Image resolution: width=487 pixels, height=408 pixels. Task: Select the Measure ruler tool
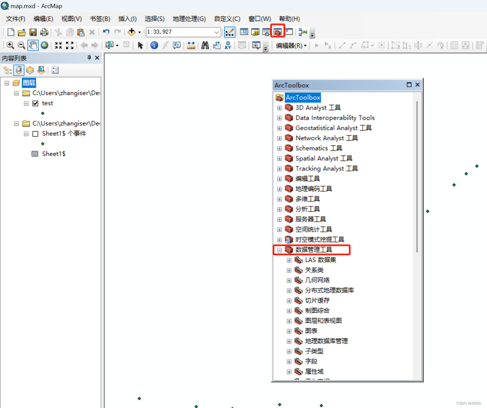[191, 45]
